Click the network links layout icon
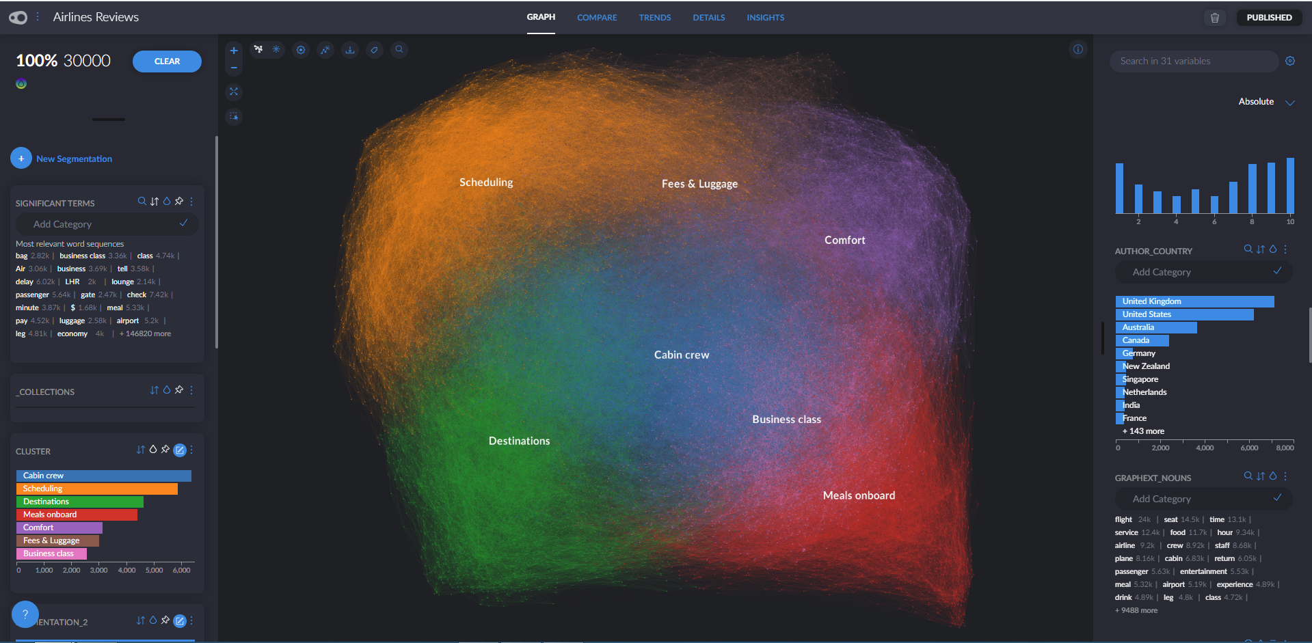Viewport: 1312px width, 643px height. (x=258, y=49)
